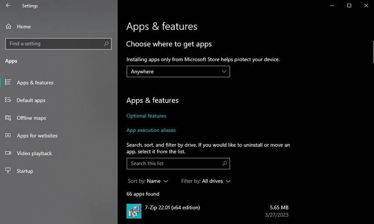
Task: Click the 7-Zip application icon
Action: tap(134, 211)
